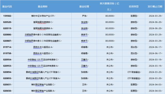The height and width of the screenshot is (94, 165).
Task: Click fund name 富国瑞夏纯债债券A
Action: click(x=43, y=29)
